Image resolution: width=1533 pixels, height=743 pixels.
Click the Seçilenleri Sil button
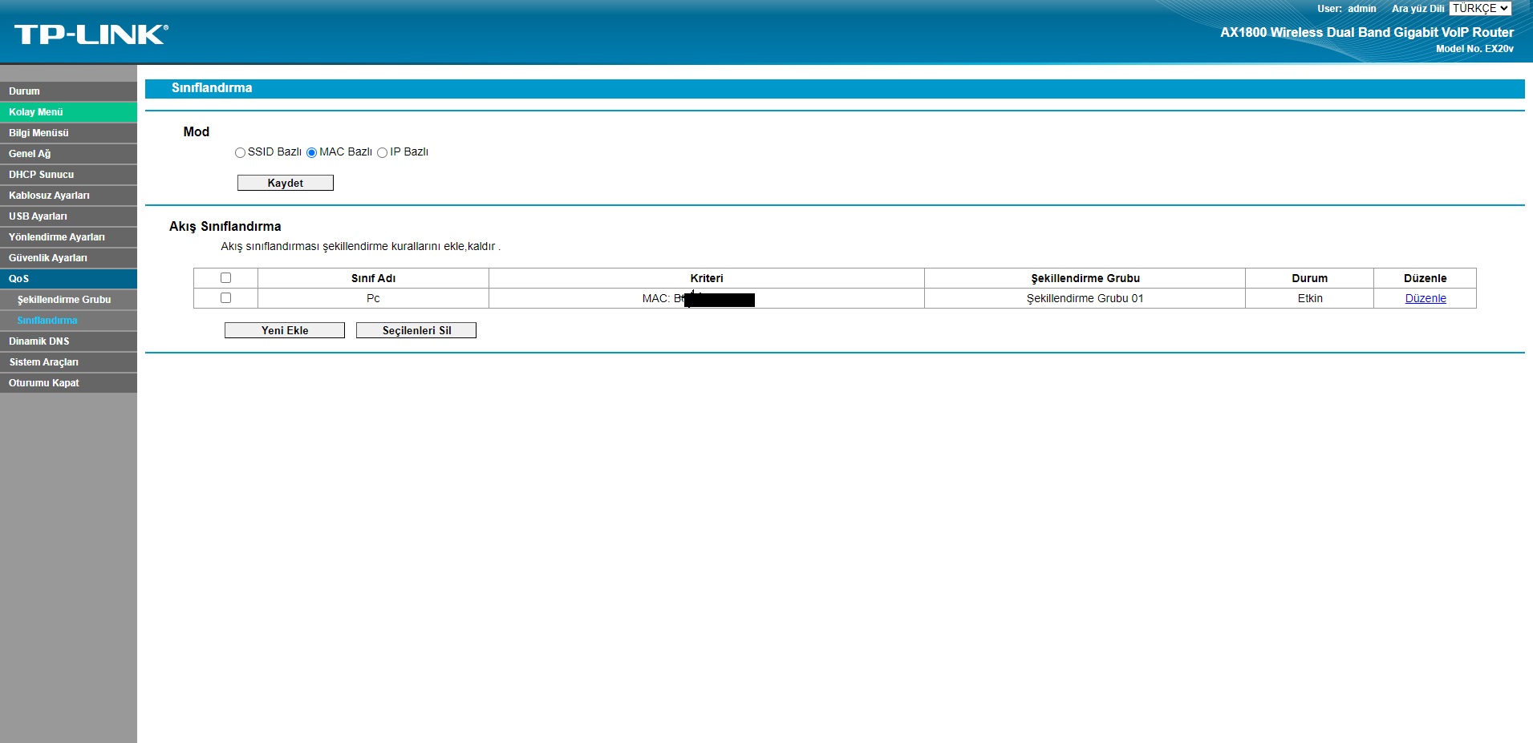click(416, 330)
